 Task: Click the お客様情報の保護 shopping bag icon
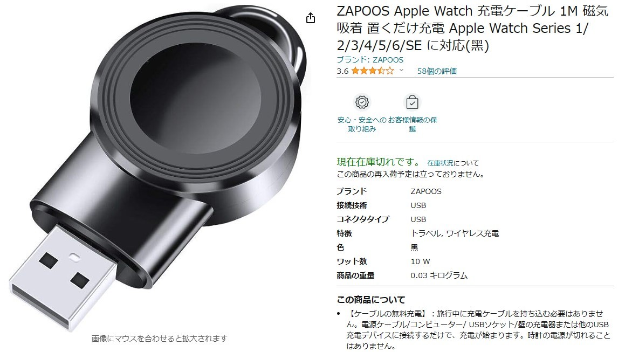pos(412,102)
